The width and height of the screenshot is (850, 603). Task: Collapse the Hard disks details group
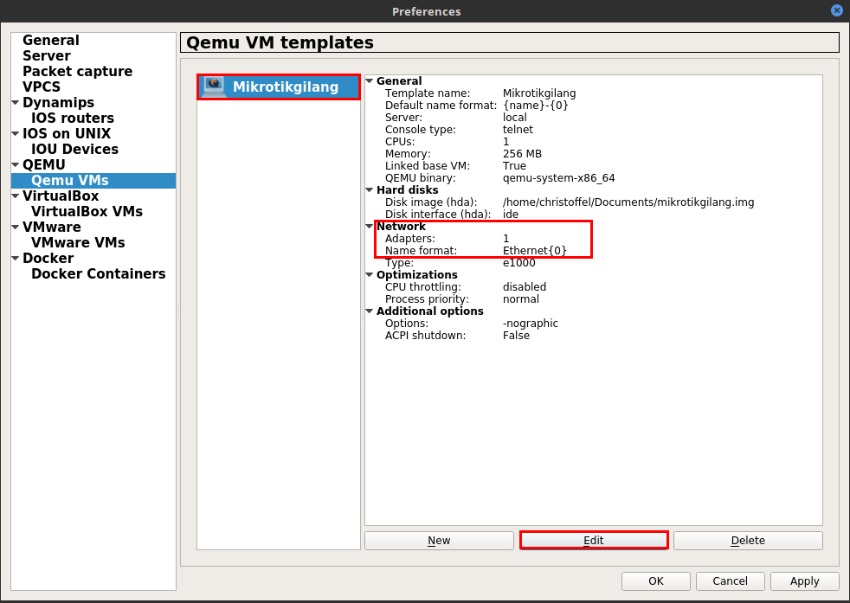pos(370,190)
